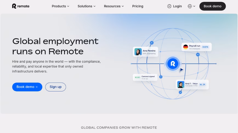Select the Ana Pereira profile card
Viewport: 238px width, 133px height.
[145, 52]
